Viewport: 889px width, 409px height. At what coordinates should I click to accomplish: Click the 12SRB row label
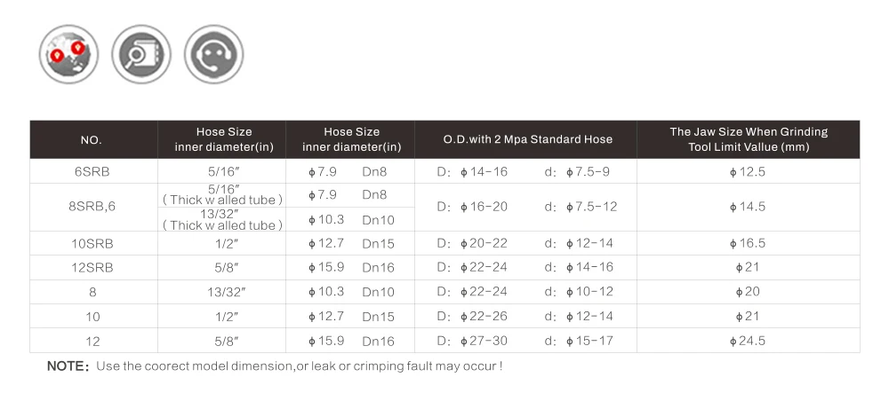[93, 268]
